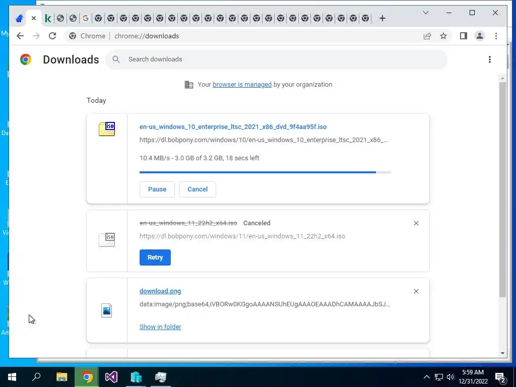Remove the download.png entry from list
Screen dimensions: 516x387
point(416,291)
